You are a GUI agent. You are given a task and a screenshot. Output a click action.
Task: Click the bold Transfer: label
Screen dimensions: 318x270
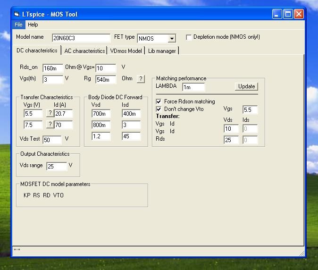click(x=167, y=116)
